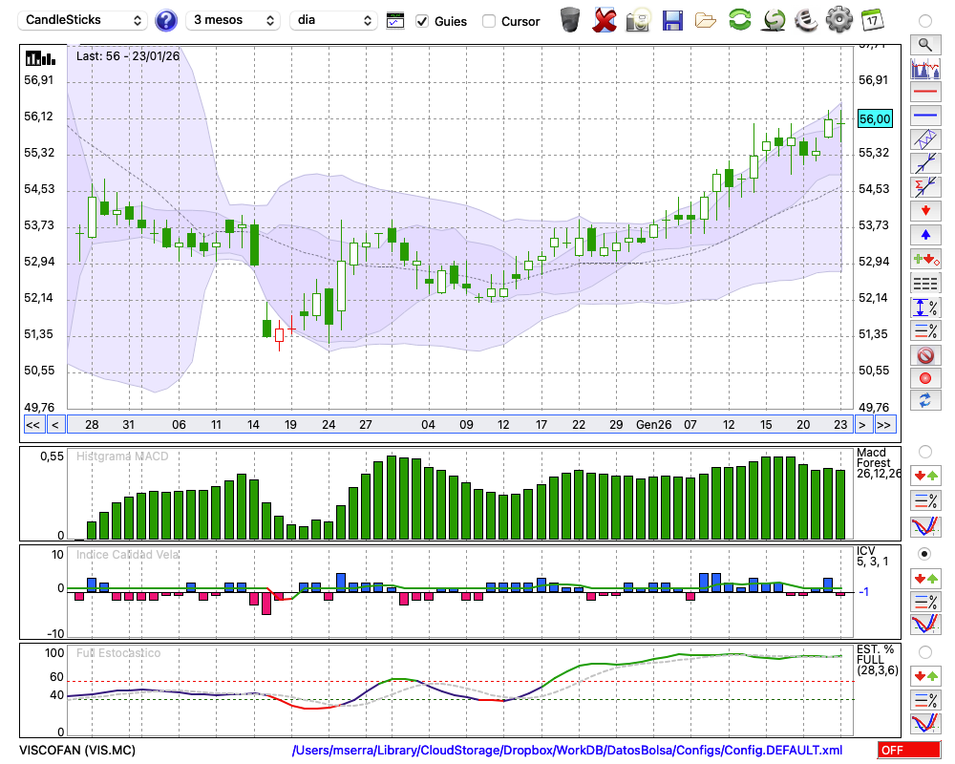
Task: Expand the 3 mesos period dropdown
Action: click(x=233, y=20)
